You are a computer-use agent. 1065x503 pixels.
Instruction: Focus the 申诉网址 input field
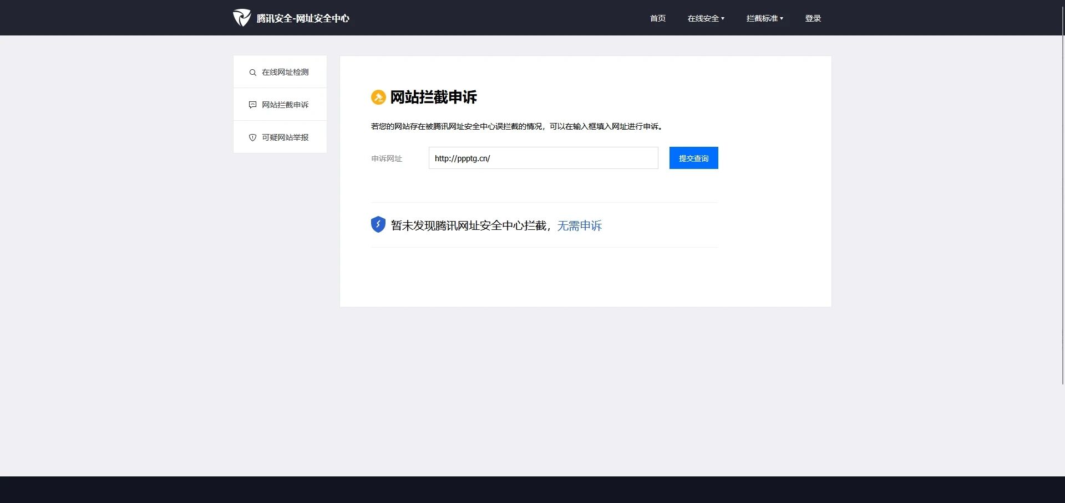click(544, 158)
